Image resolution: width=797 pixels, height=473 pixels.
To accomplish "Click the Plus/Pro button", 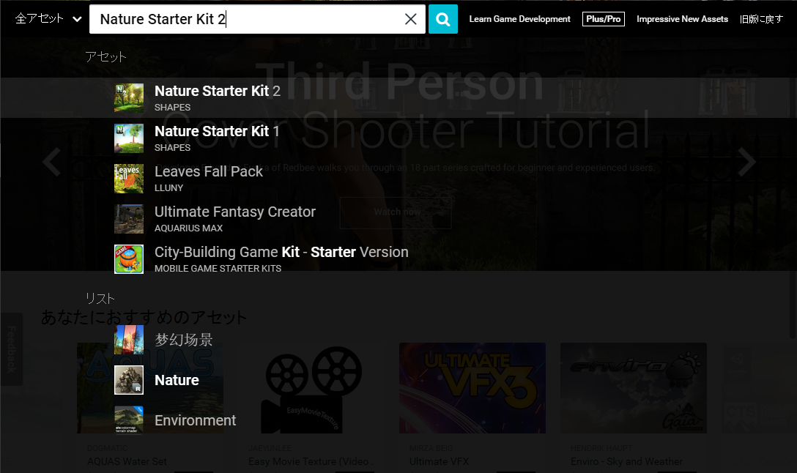I will coord(604,19).
